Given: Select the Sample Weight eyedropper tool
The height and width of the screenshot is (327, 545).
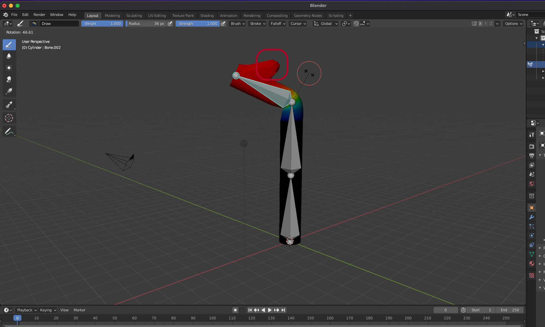Looking at the screenshot, I should pos(9,105).
